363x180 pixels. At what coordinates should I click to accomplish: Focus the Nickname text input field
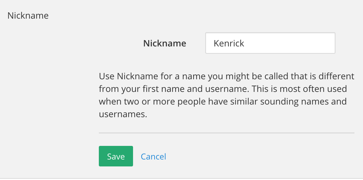point(270,43)
